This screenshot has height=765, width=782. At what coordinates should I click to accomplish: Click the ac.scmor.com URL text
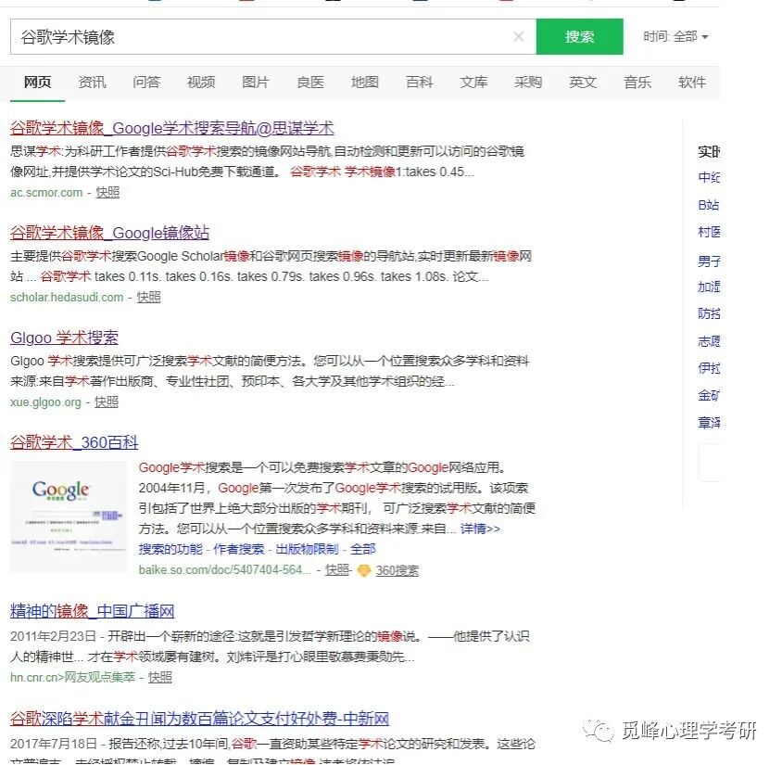click(46, 193)
